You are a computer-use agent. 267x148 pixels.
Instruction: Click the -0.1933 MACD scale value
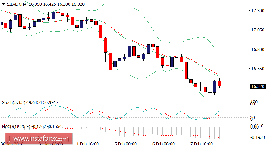click(x=258, y=137)
